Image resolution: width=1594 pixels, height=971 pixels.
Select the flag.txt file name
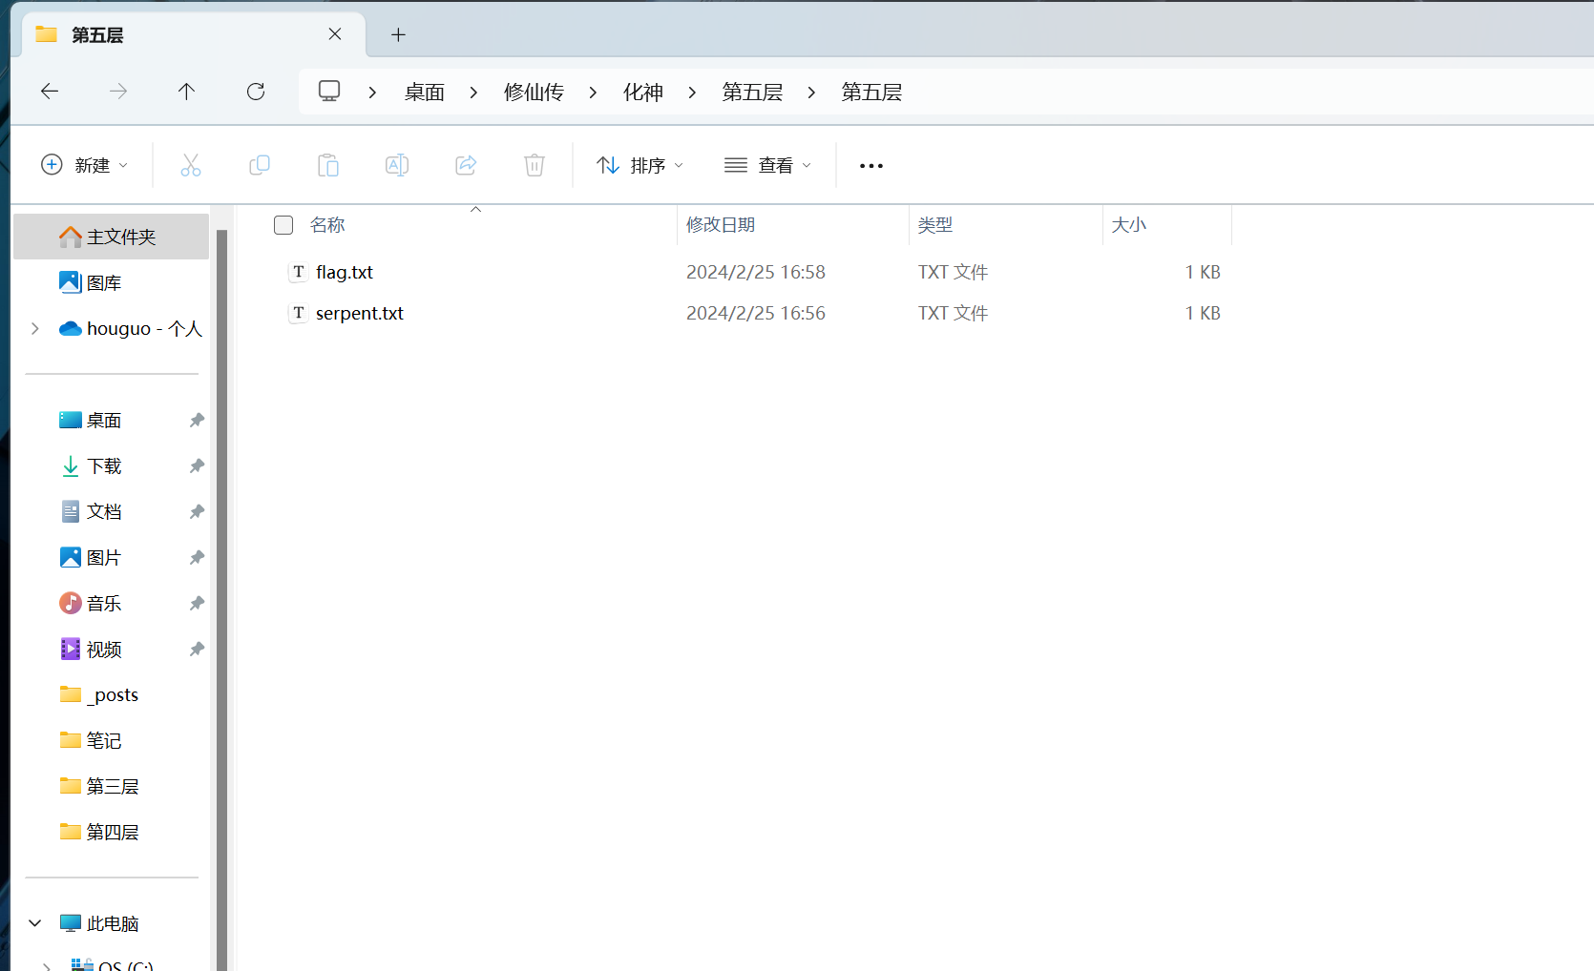coord(345,272)
